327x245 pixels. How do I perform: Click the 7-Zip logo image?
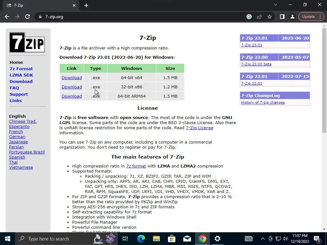tap(27, 42)
